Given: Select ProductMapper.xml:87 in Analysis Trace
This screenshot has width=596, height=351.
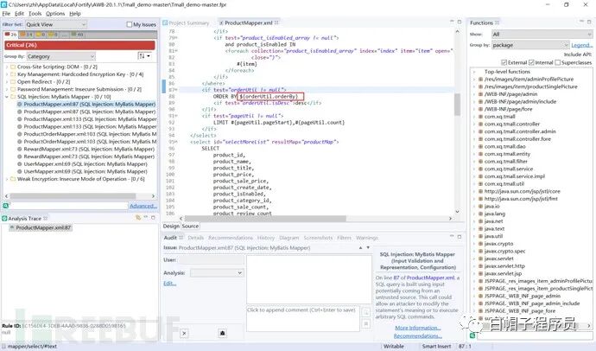Looking at the screenshot, I should pos(40,227).
